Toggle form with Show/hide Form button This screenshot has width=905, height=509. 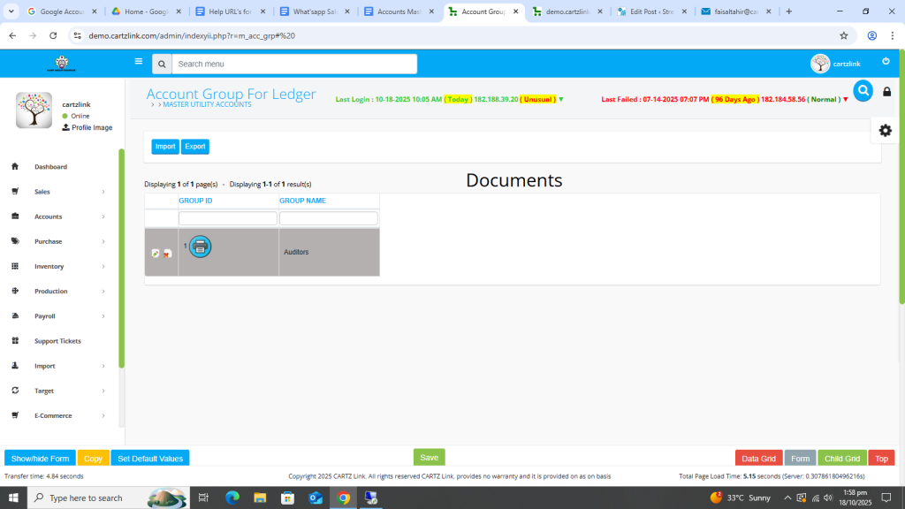point(40,459)
